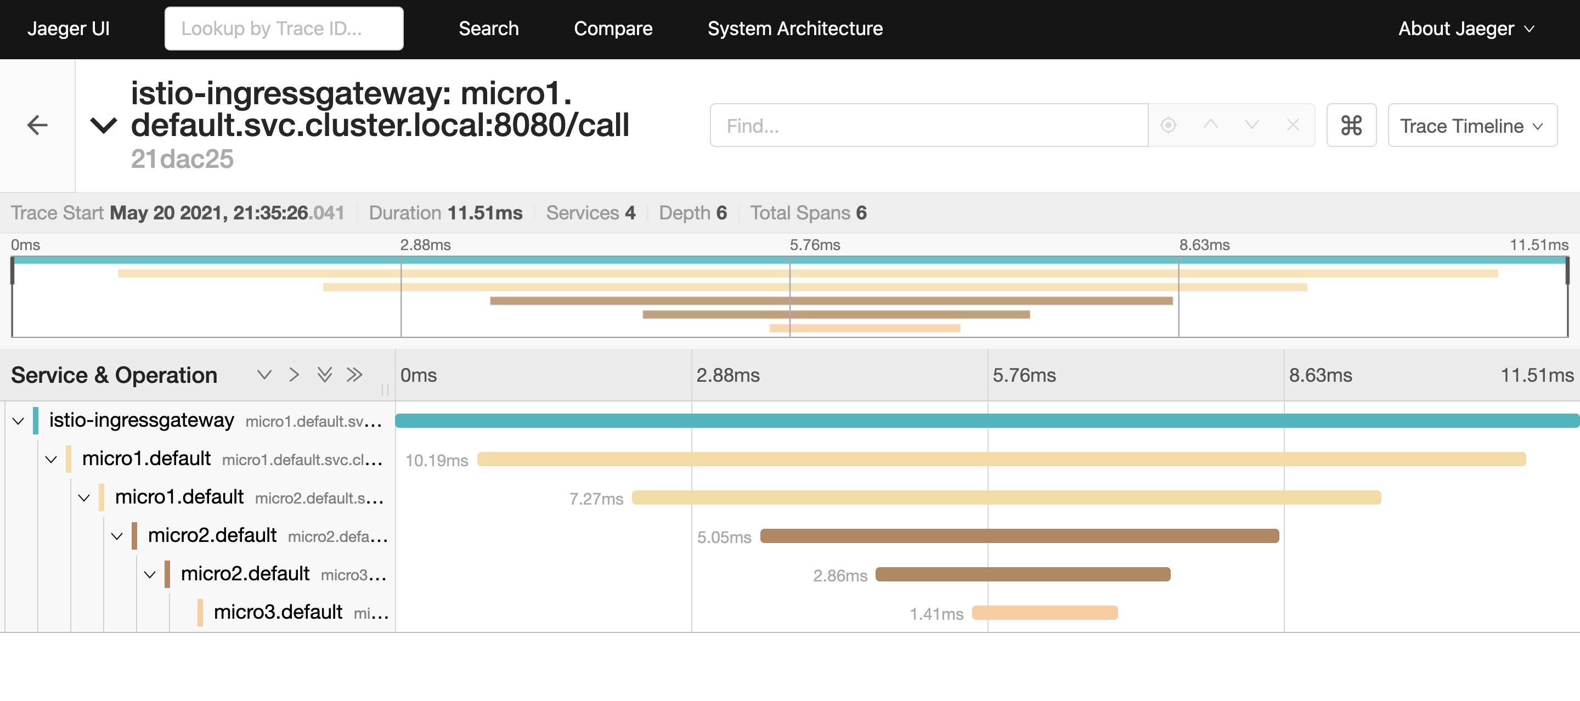Clear the find search X icon
1580x701 pixels.
pyautogui.click(x=1293, y=125)
